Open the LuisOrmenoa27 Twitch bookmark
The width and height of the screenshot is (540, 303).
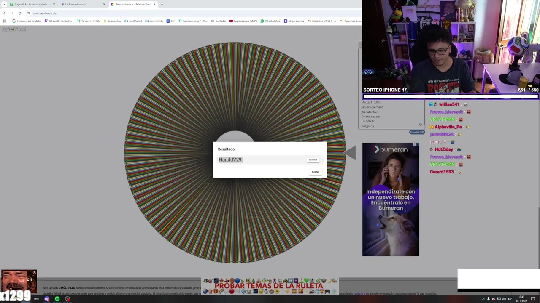point(59,21)
